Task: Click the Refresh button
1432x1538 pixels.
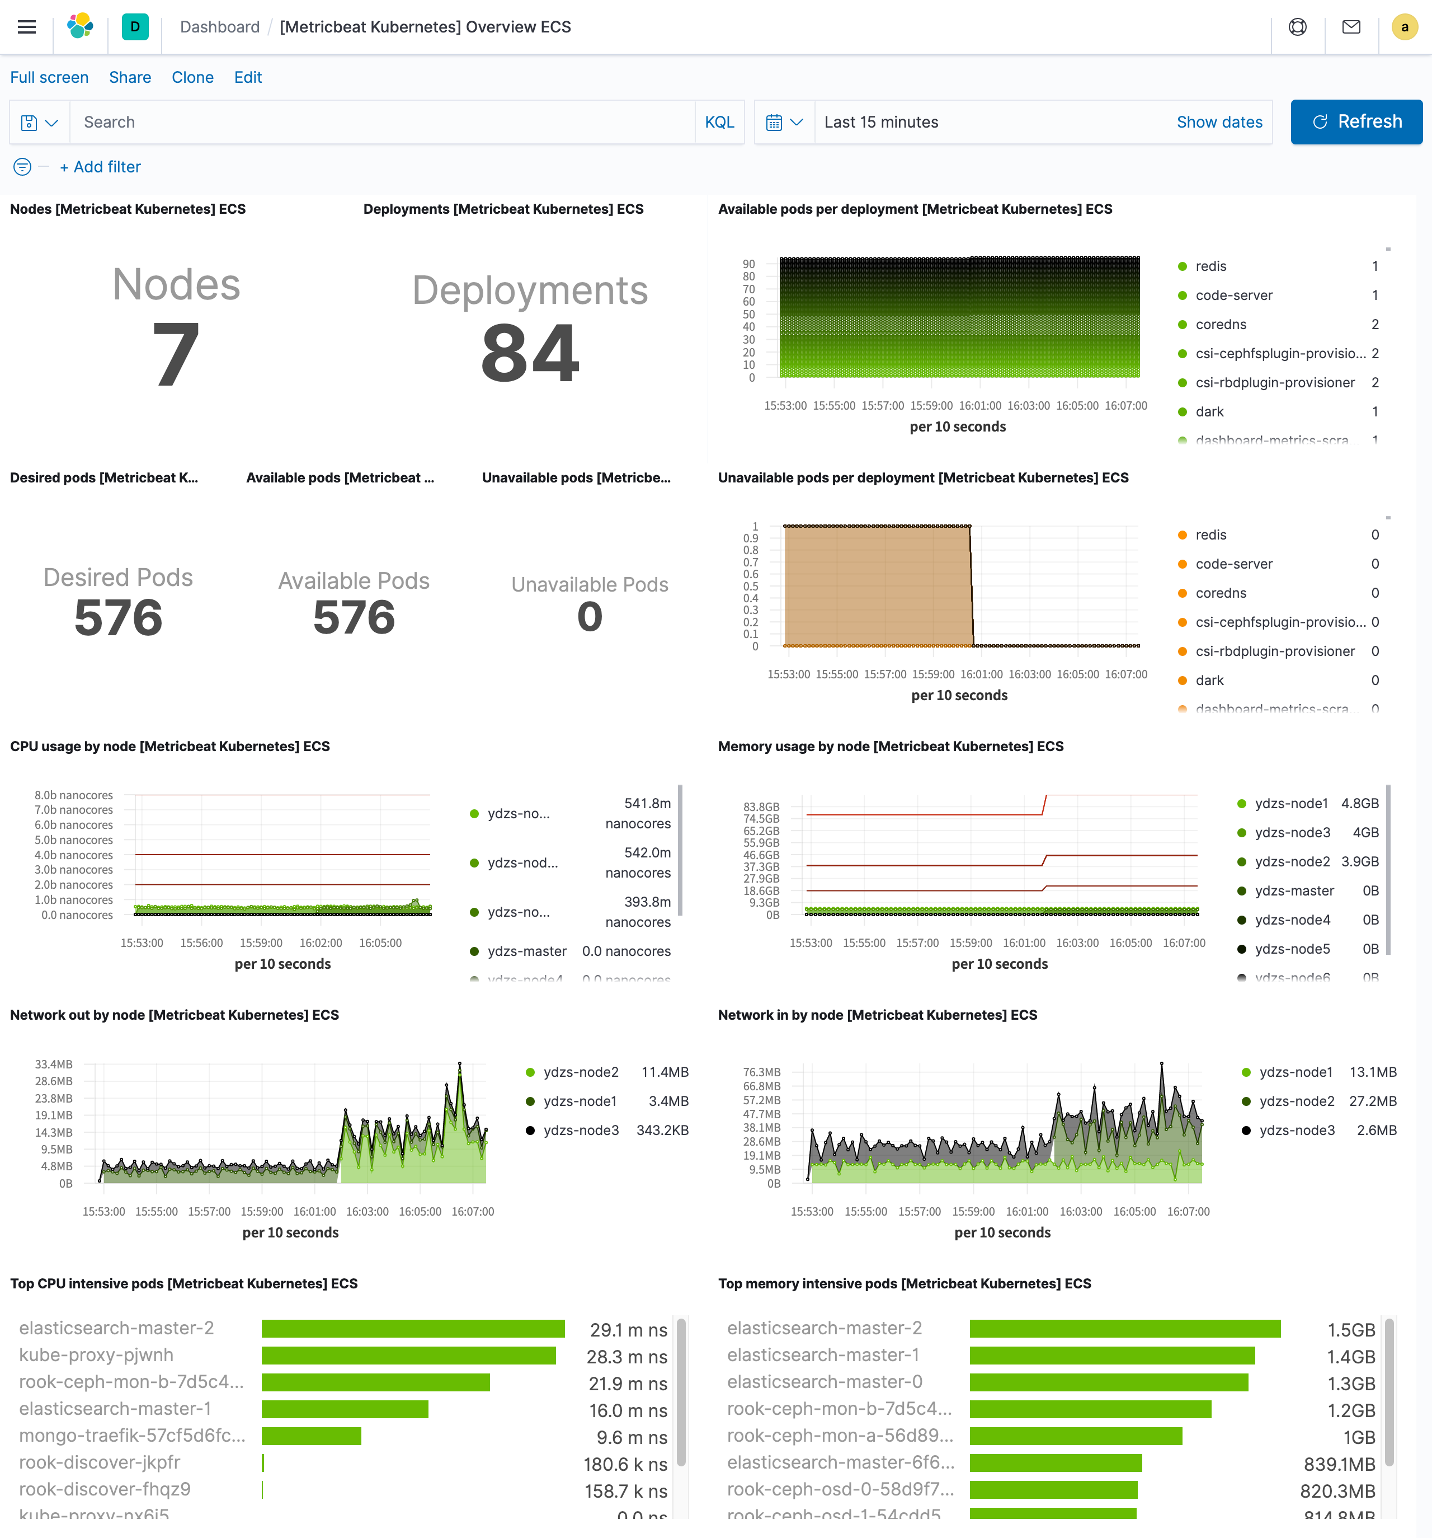Action: pos(1356,122)
